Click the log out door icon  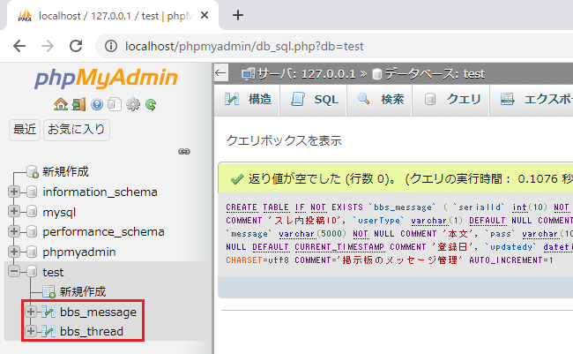(x=78, y=104)
